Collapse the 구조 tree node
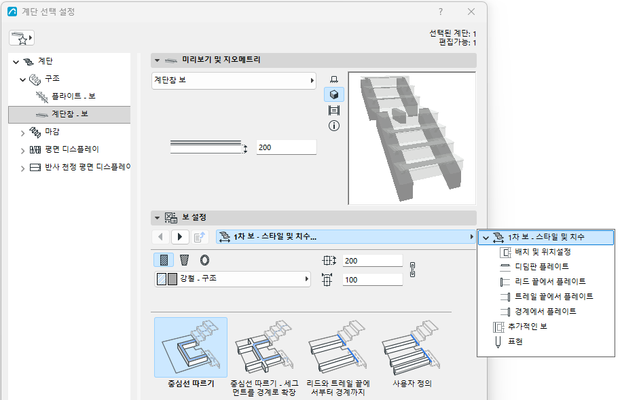Viewport: 620px width, 400px height. point(22,79)
